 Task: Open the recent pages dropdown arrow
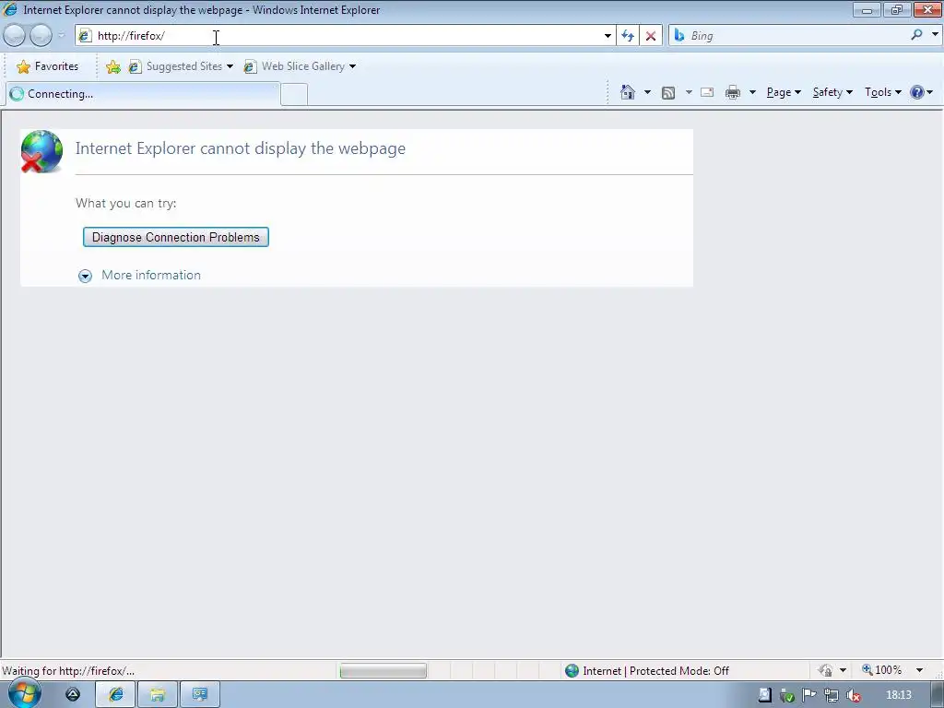pos(61,36)
